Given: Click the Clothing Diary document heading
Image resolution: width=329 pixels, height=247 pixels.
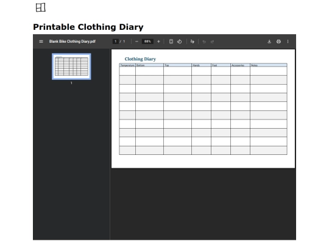Looking at the screenshot, I should click(x=140, y=59).
